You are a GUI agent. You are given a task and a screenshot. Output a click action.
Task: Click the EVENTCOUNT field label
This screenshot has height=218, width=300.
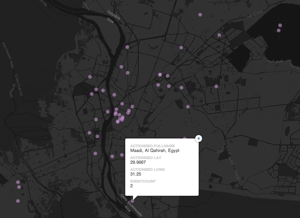143,181
